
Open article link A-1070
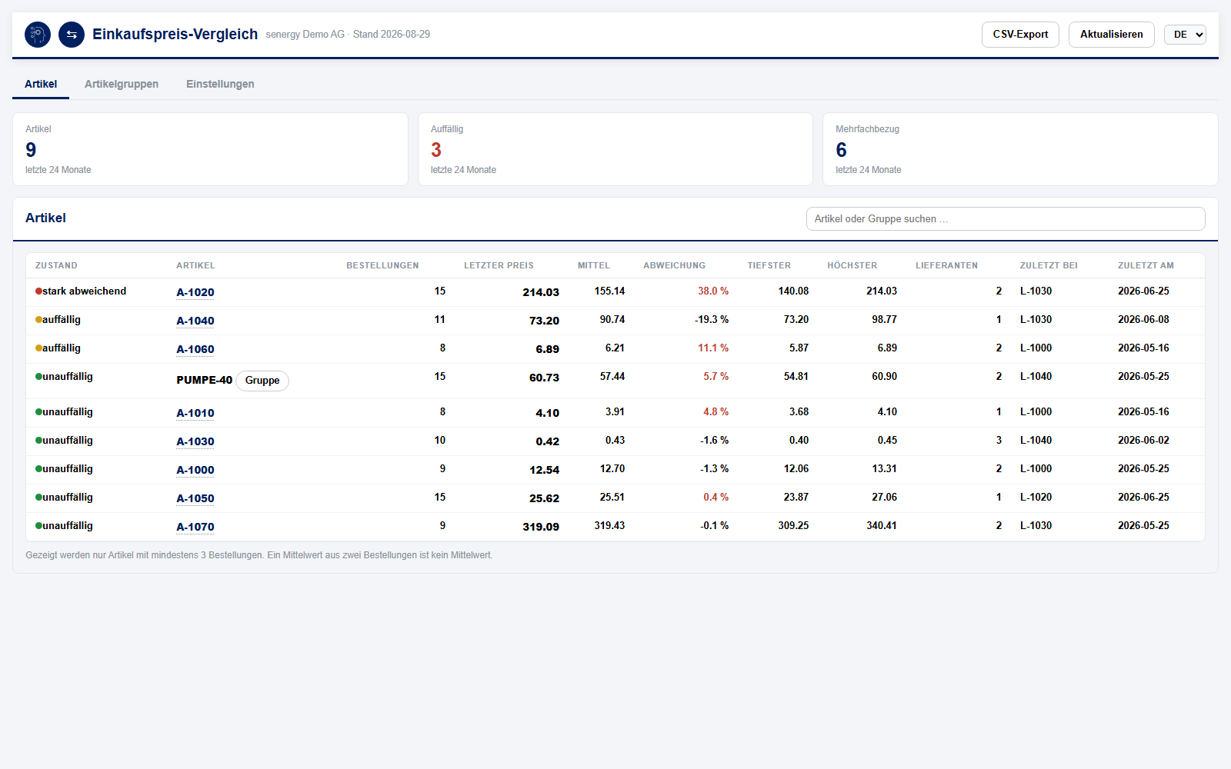coord(195,527)
